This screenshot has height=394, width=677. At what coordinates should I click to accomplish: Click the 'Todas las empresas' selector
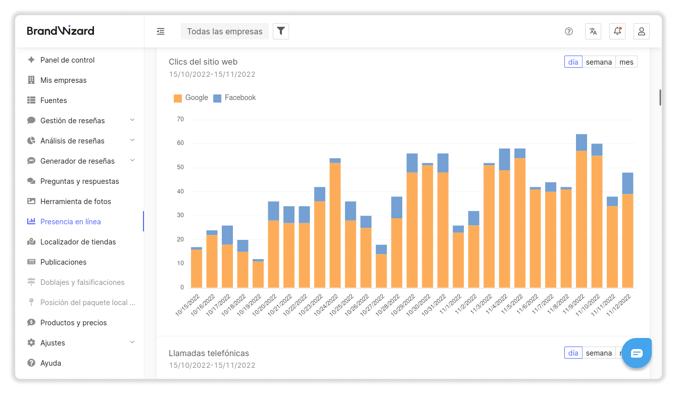224,31
